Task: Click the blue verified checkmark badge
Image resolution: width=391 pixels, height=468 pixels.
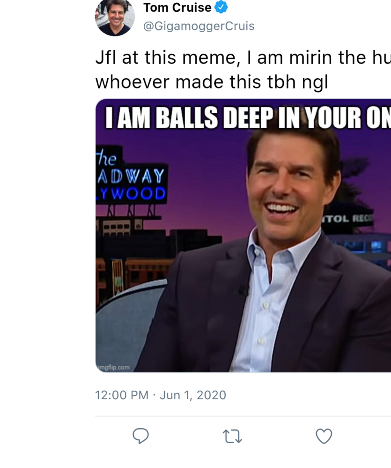Action: tap(221, 7)
